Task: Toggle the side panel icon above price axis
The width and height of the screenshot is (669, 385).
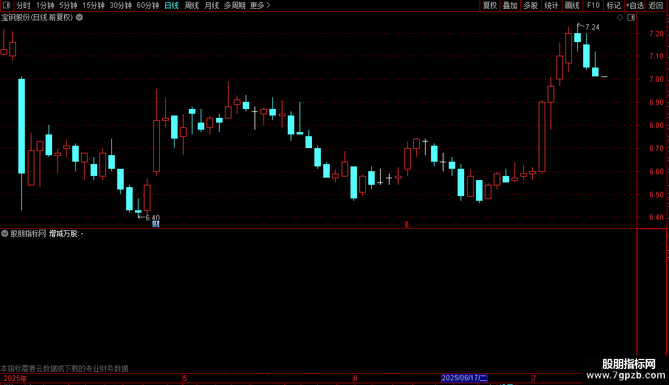Action: click(x=631, y=18)
